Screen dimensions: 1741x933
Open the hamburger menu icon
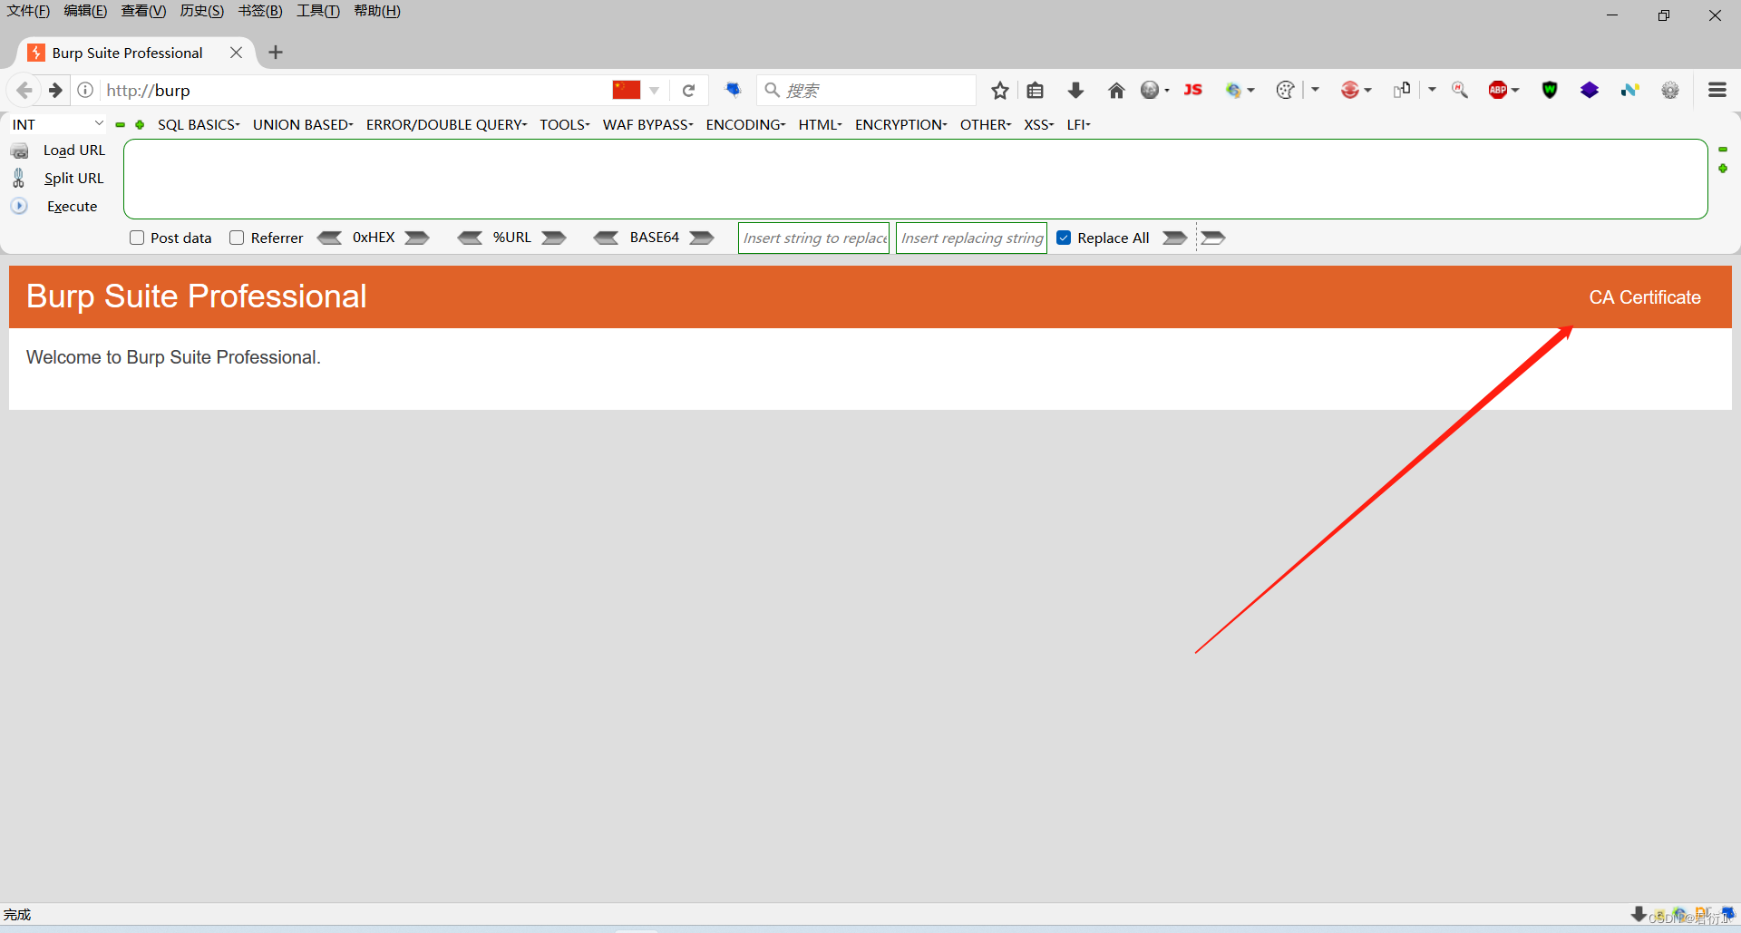(x=1717, y=90)
